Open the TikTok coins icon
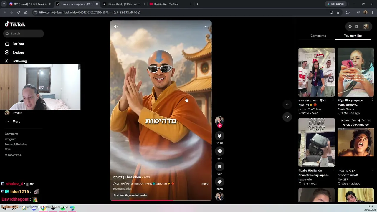Image resolution: width=377 pixels, height=212 pixels. coord(350,26)
